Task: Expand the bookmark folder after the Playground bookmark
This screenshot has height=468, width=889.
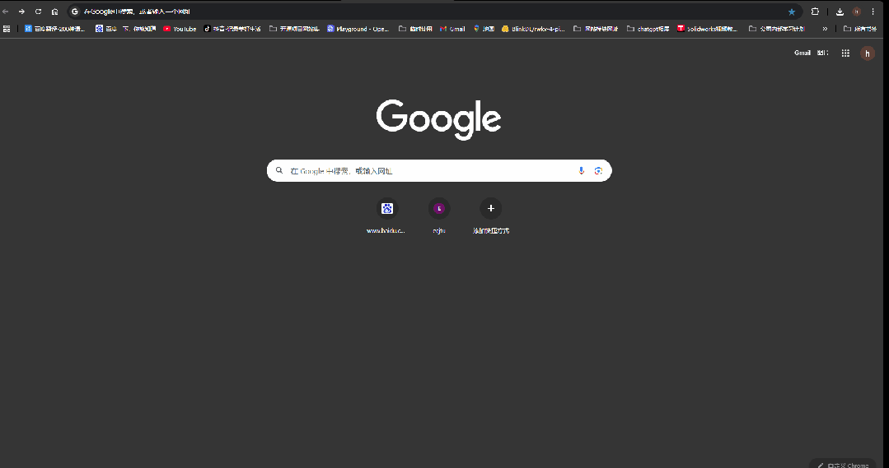Action: pos(415,28)
